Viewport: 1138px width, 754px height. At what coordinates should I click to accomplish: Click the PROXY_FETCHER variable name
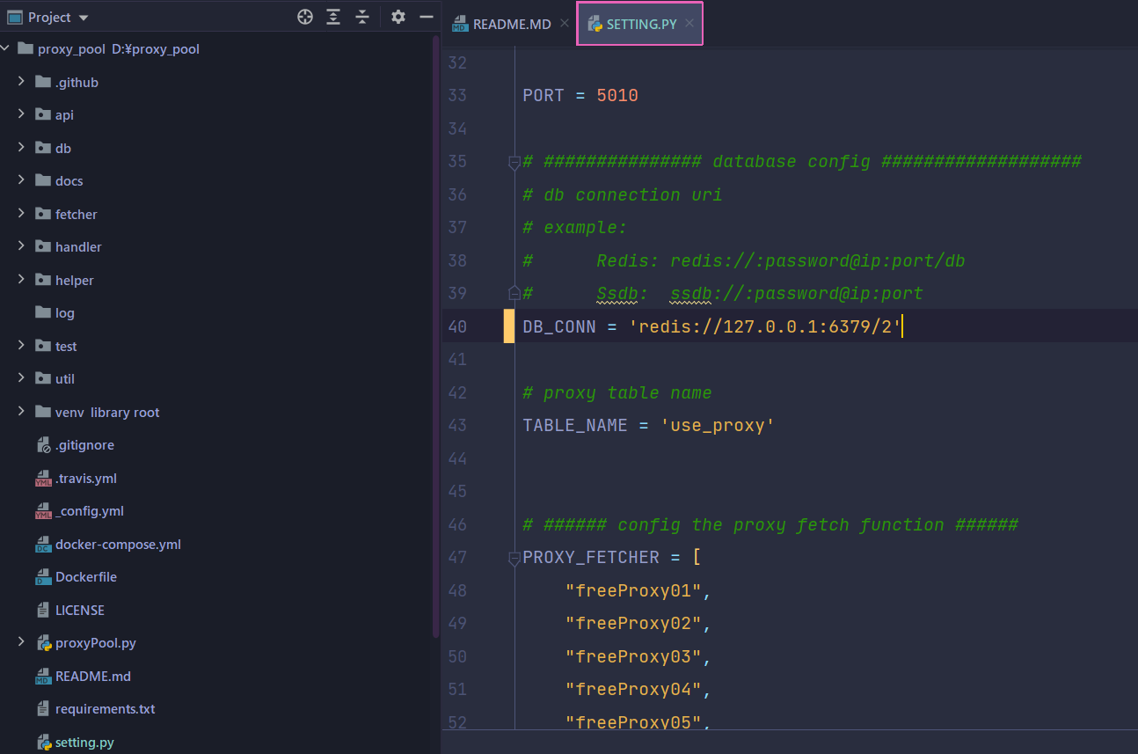tap(591, 558)
